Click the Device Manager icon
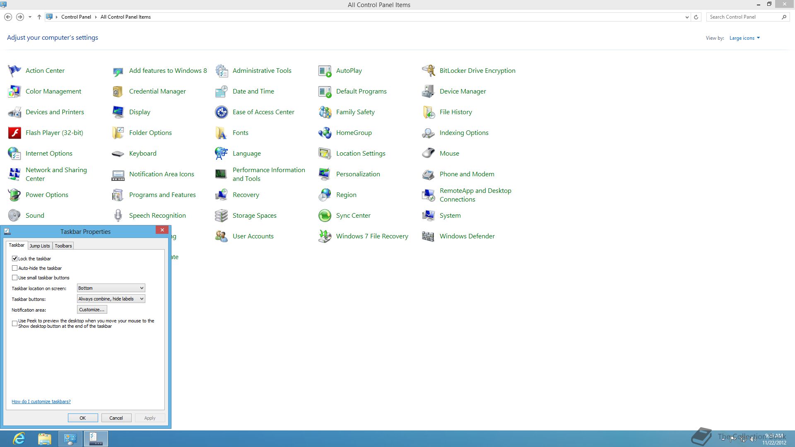 (428, 91)
